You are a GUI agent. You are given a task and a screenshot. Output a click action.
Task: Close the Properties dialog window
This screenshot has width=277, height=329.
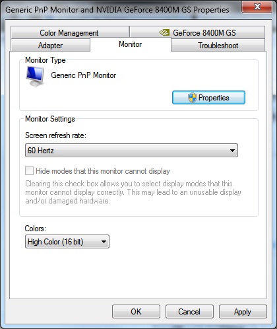[257, 7]
